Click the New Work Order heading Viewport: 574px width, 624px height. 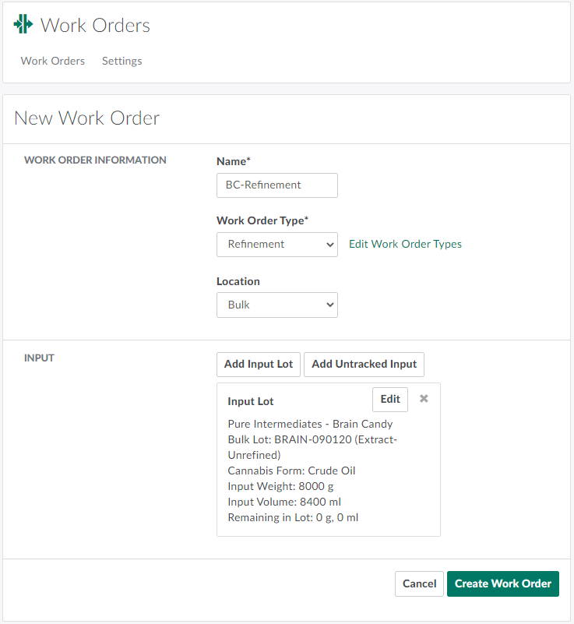coord(87,118)
